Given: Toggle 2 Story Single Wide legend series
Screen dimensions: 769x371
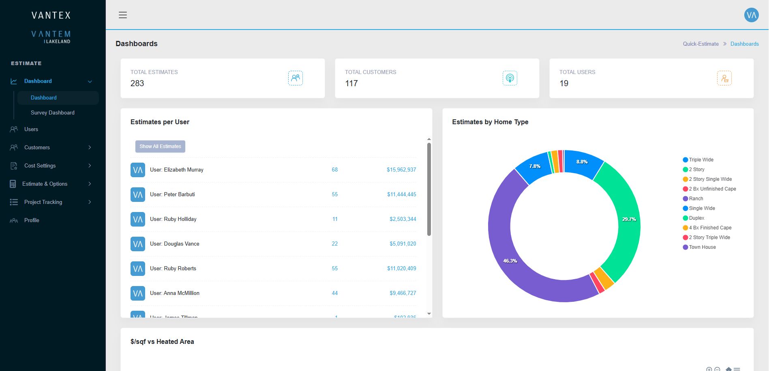Looking at the screenshot, I should 707,179.
